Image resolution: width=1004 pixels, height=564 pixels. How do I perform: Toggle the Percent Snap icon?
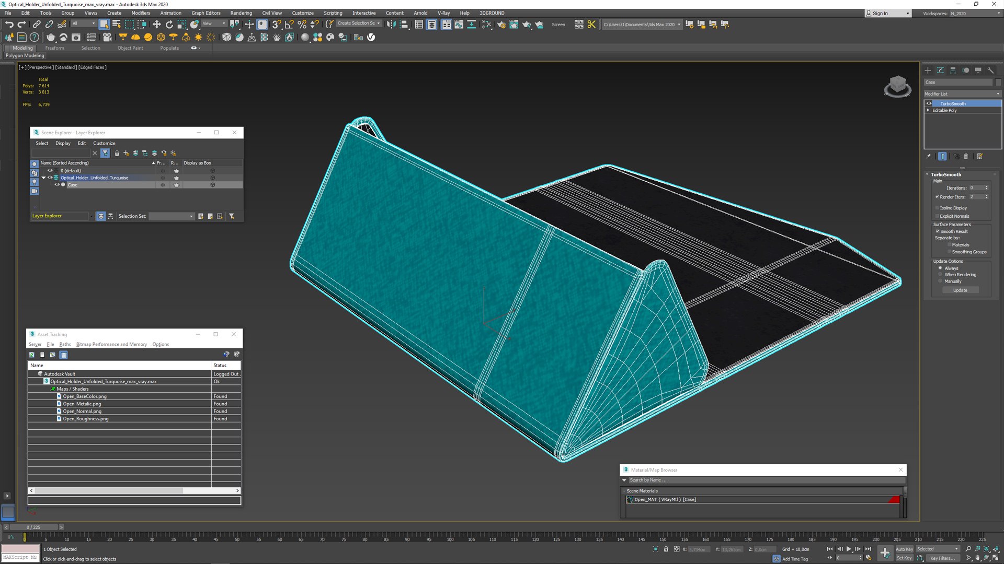point(302,24)
